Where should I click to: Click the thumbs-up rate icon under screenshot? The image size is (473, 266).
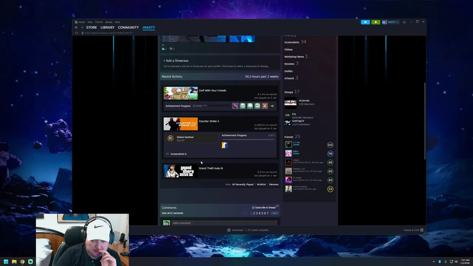point(163,49)
